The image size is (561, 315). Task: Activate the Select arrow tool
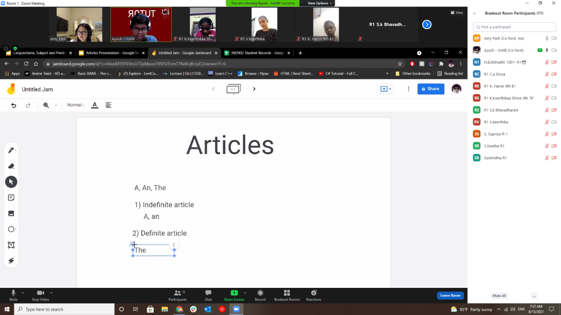pos(11,182)
